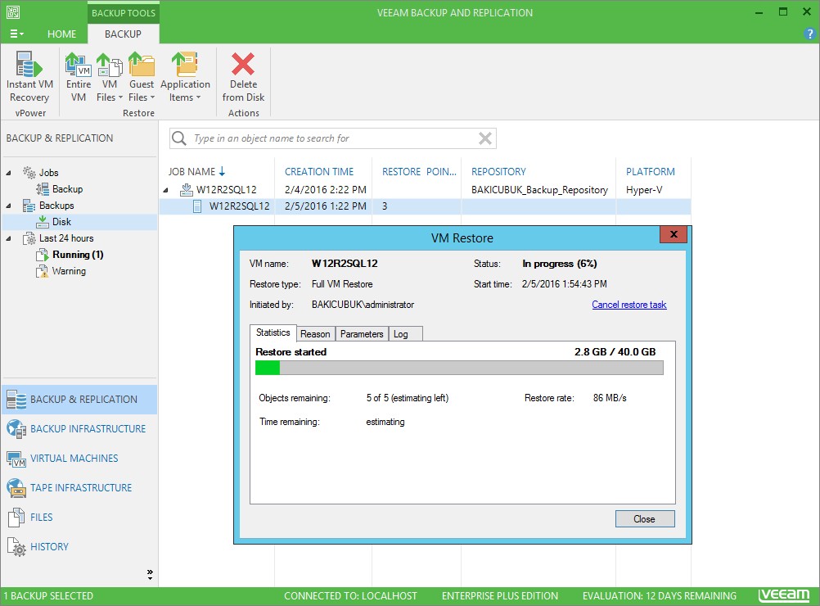820x606 pixels.
Task: Click Cancel restore task link
Action: point(629,305)
